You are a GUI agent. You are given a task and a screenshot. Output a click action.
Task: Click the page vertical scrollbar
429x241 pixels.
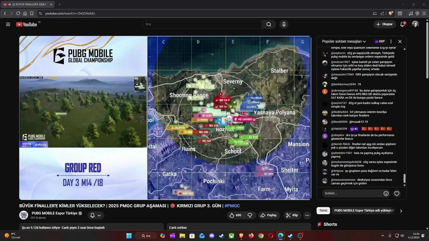click(427, 50)
